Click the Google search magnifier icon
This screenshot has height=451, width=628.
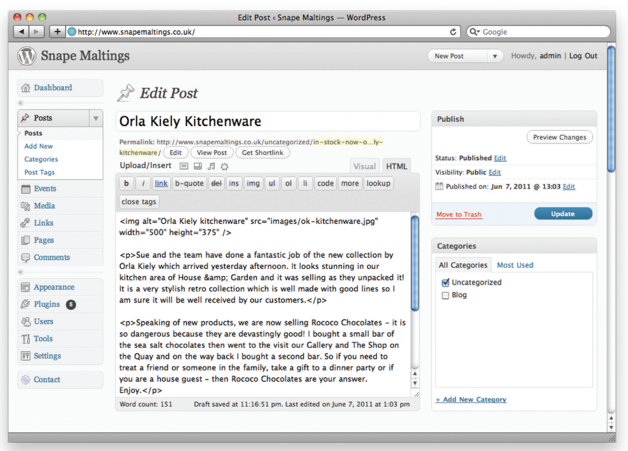click(x=474, y=32)
